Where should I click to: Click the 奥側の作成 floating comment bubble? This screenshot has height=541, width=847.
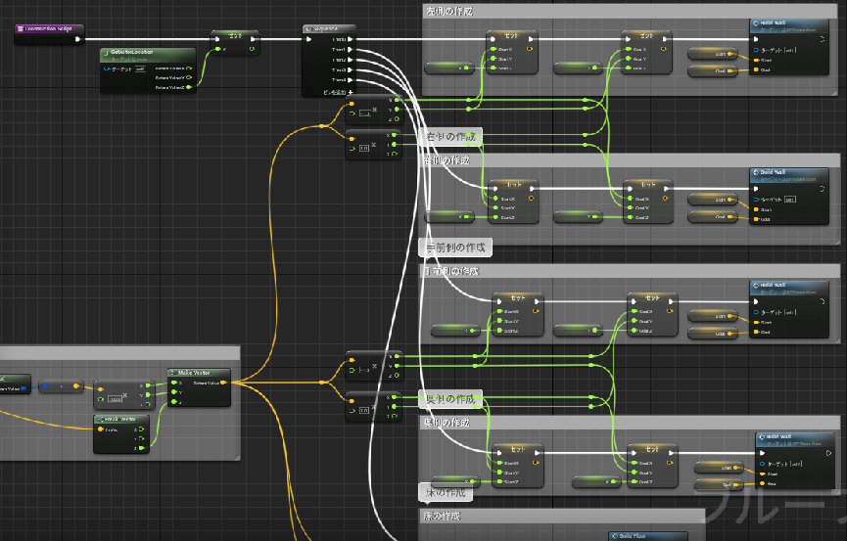coord(450,399)
